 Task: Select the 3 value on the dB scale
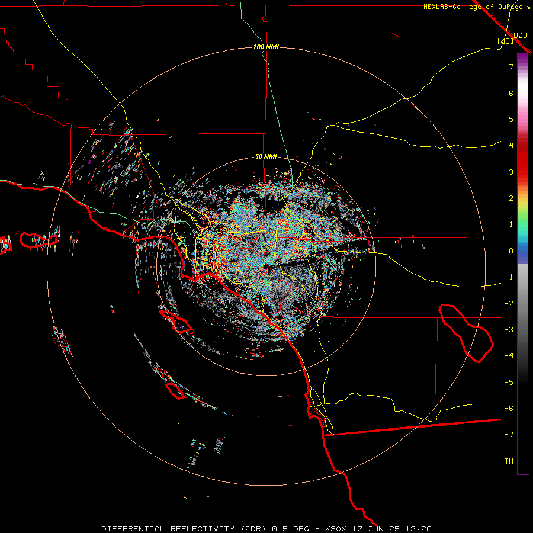tap(511, 172)
